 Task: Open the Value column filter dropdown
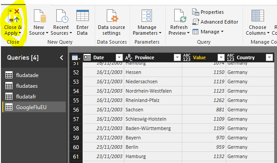pyautogui.click(x=221, y=57)
